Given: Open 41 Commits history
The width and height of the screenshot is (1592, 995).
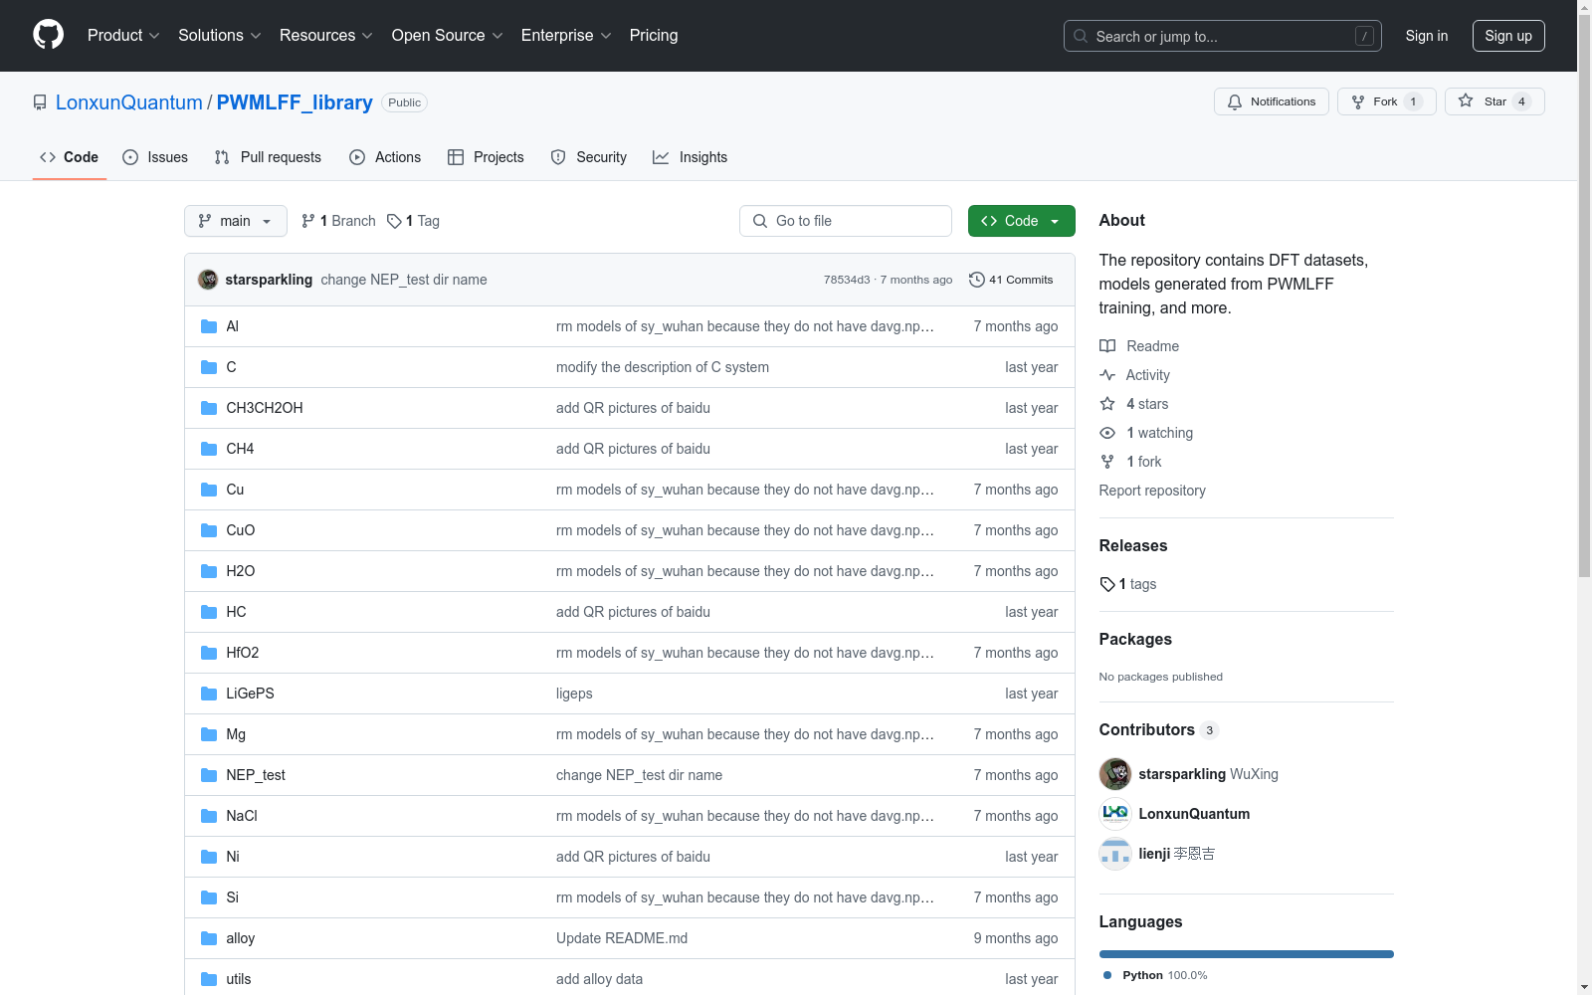Looking at the screenshot, I should (1011, 280).
